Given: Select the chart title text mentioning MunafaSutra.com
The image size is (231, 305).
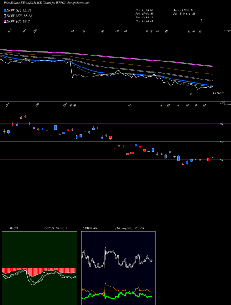Looking at the screenshot, I should [46, 3].
